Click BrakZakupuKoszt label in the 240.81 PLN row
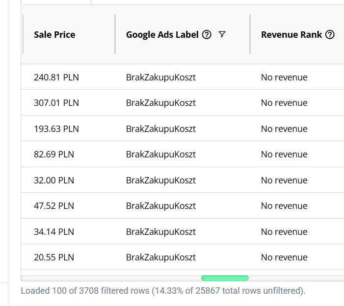344x306 pixels. (161, 77)
